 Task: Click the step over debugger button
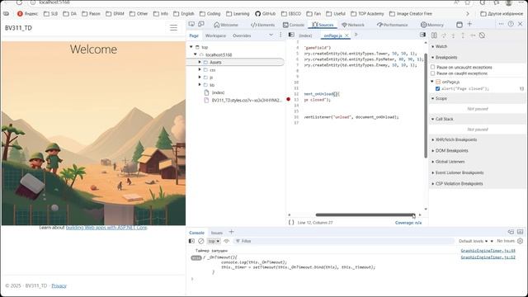tap(444, 35)
